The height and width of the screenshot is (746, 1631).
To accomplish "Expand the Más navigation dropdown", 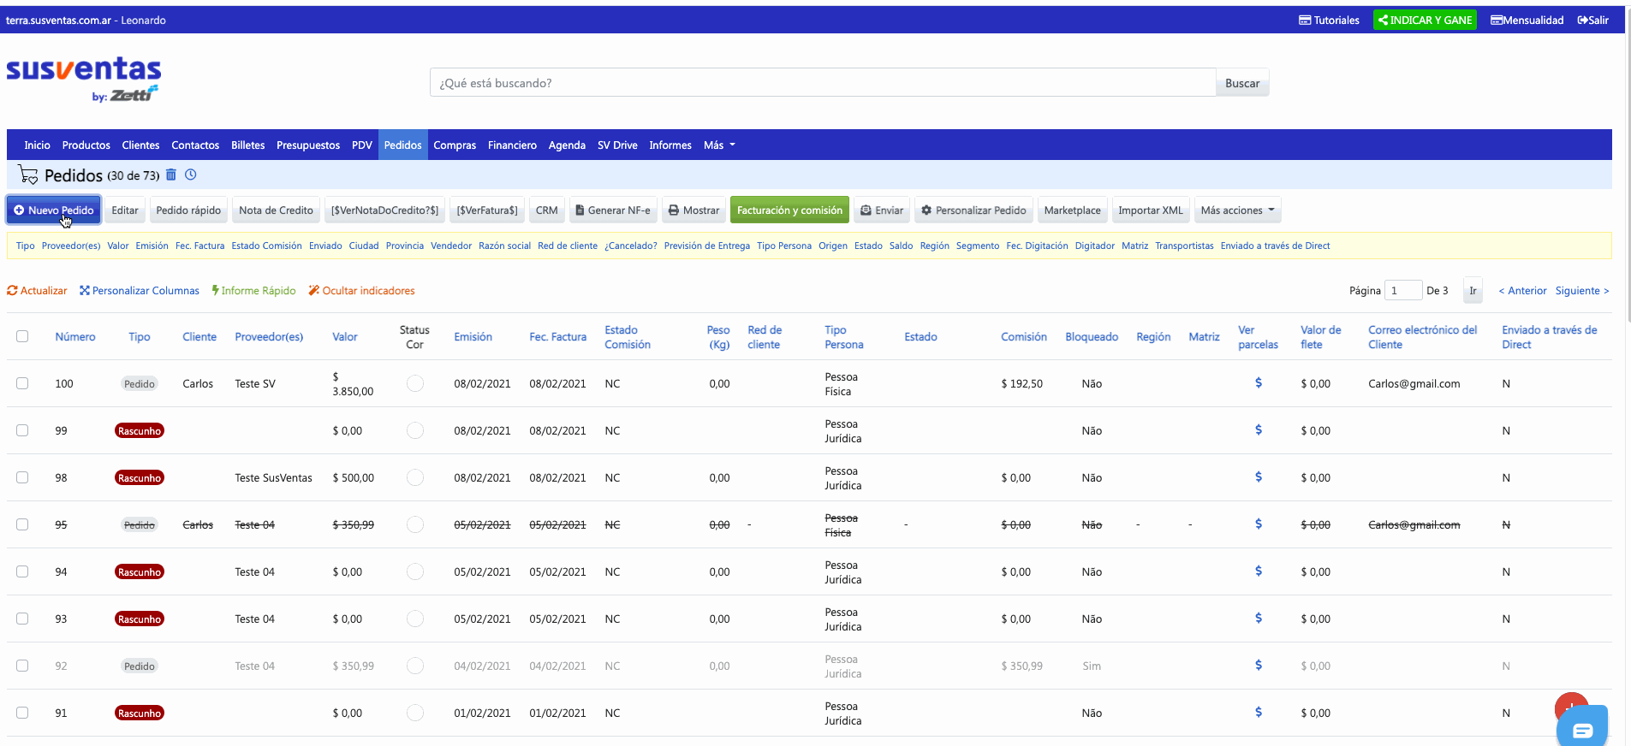I will [719, 145].
